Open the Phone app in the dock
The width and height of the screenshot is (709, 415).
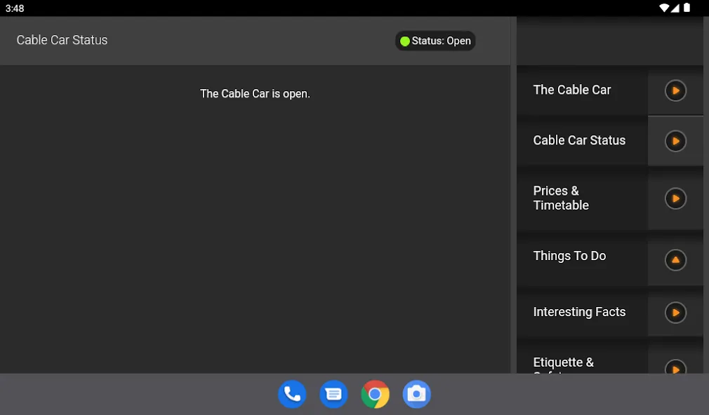[292, 394]
